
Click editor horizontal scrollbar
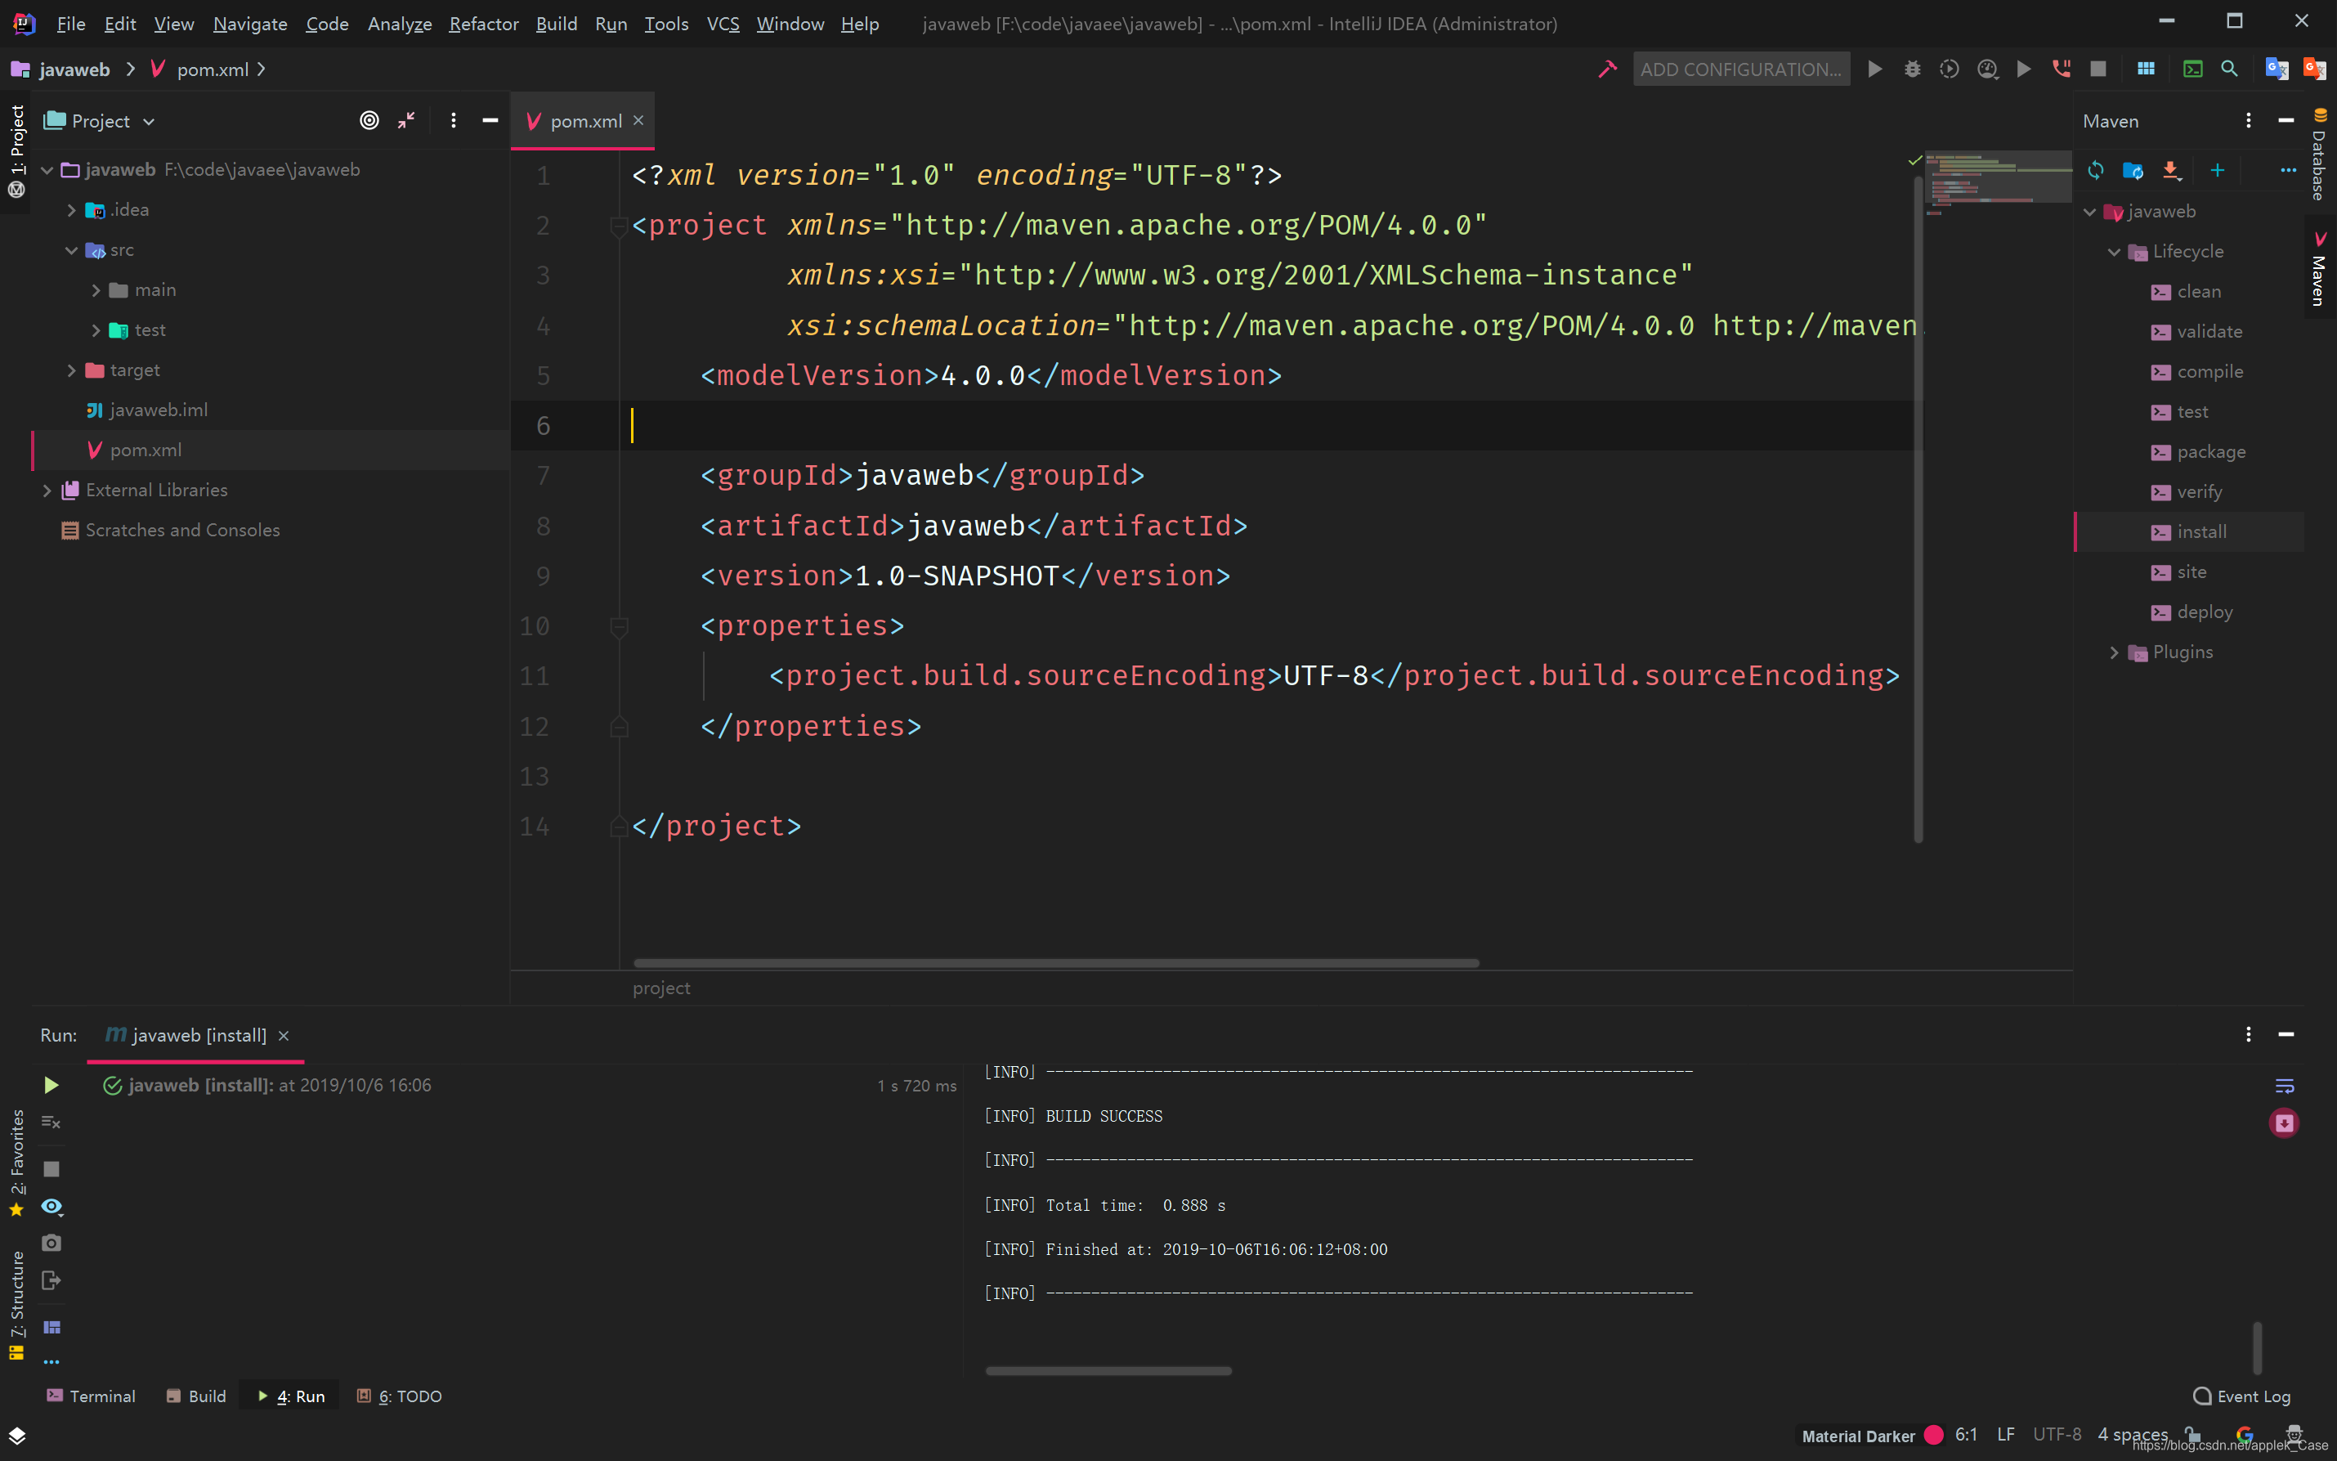[x=1055, y=963]
